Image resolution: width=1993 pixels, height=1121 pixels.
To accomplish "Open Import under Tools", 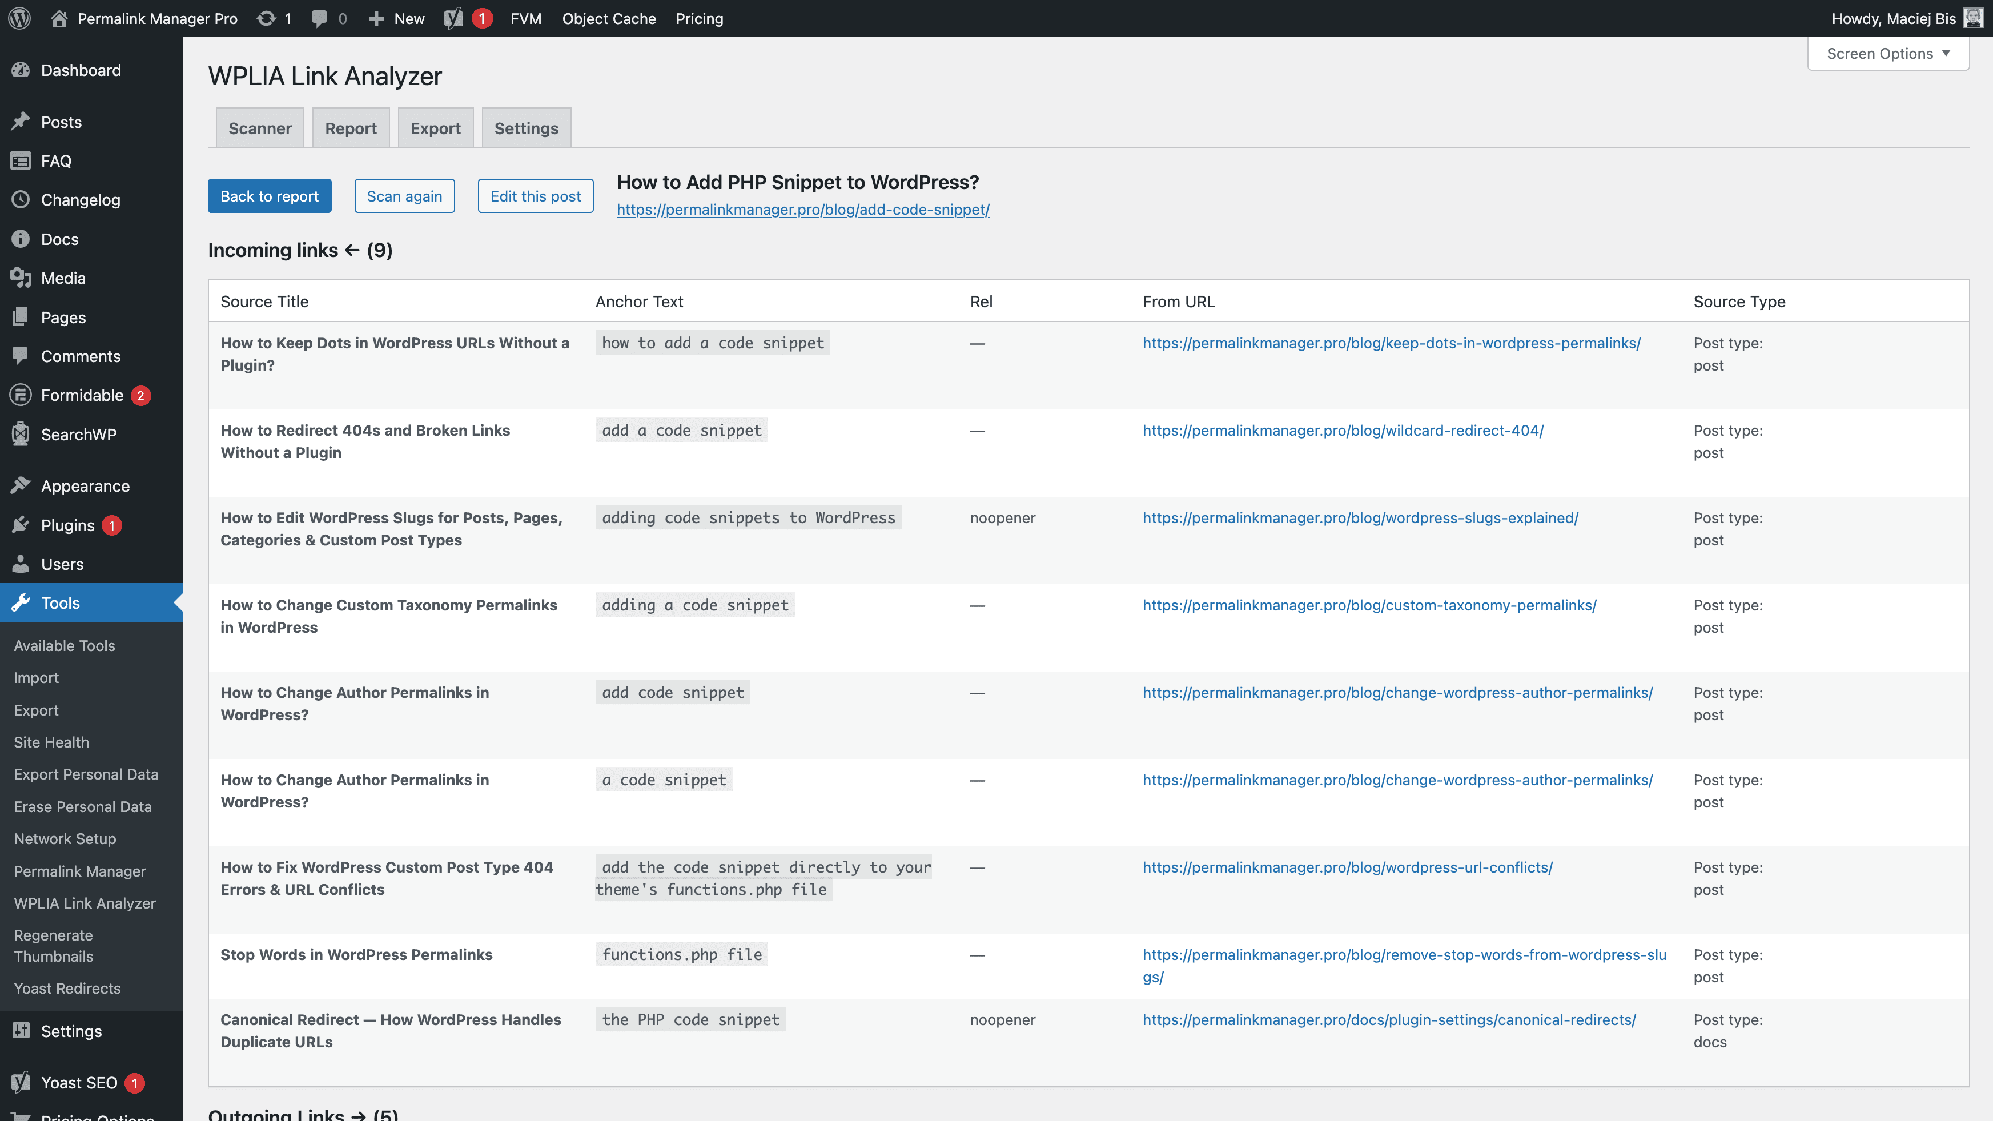I will tap(37, 678).
